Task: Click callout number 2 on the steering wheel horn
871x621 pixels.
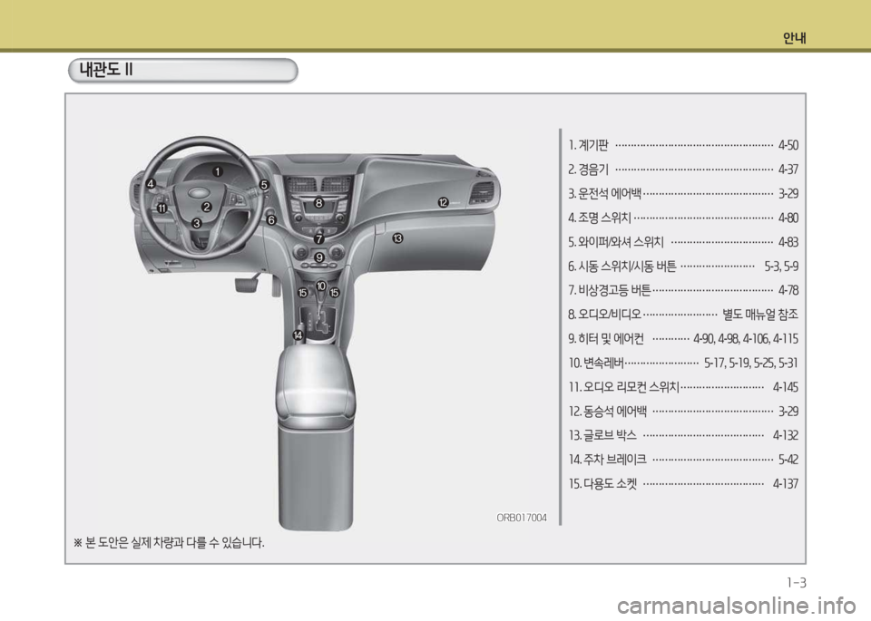Action: pyautogui.click(x=207, y=207)
